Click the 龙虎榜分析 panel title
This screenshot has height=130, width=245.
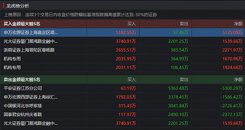[17, 6]
